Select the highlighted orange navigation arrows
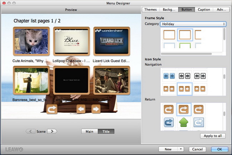This screenshot has height=155, width=232. coord(185,89)
